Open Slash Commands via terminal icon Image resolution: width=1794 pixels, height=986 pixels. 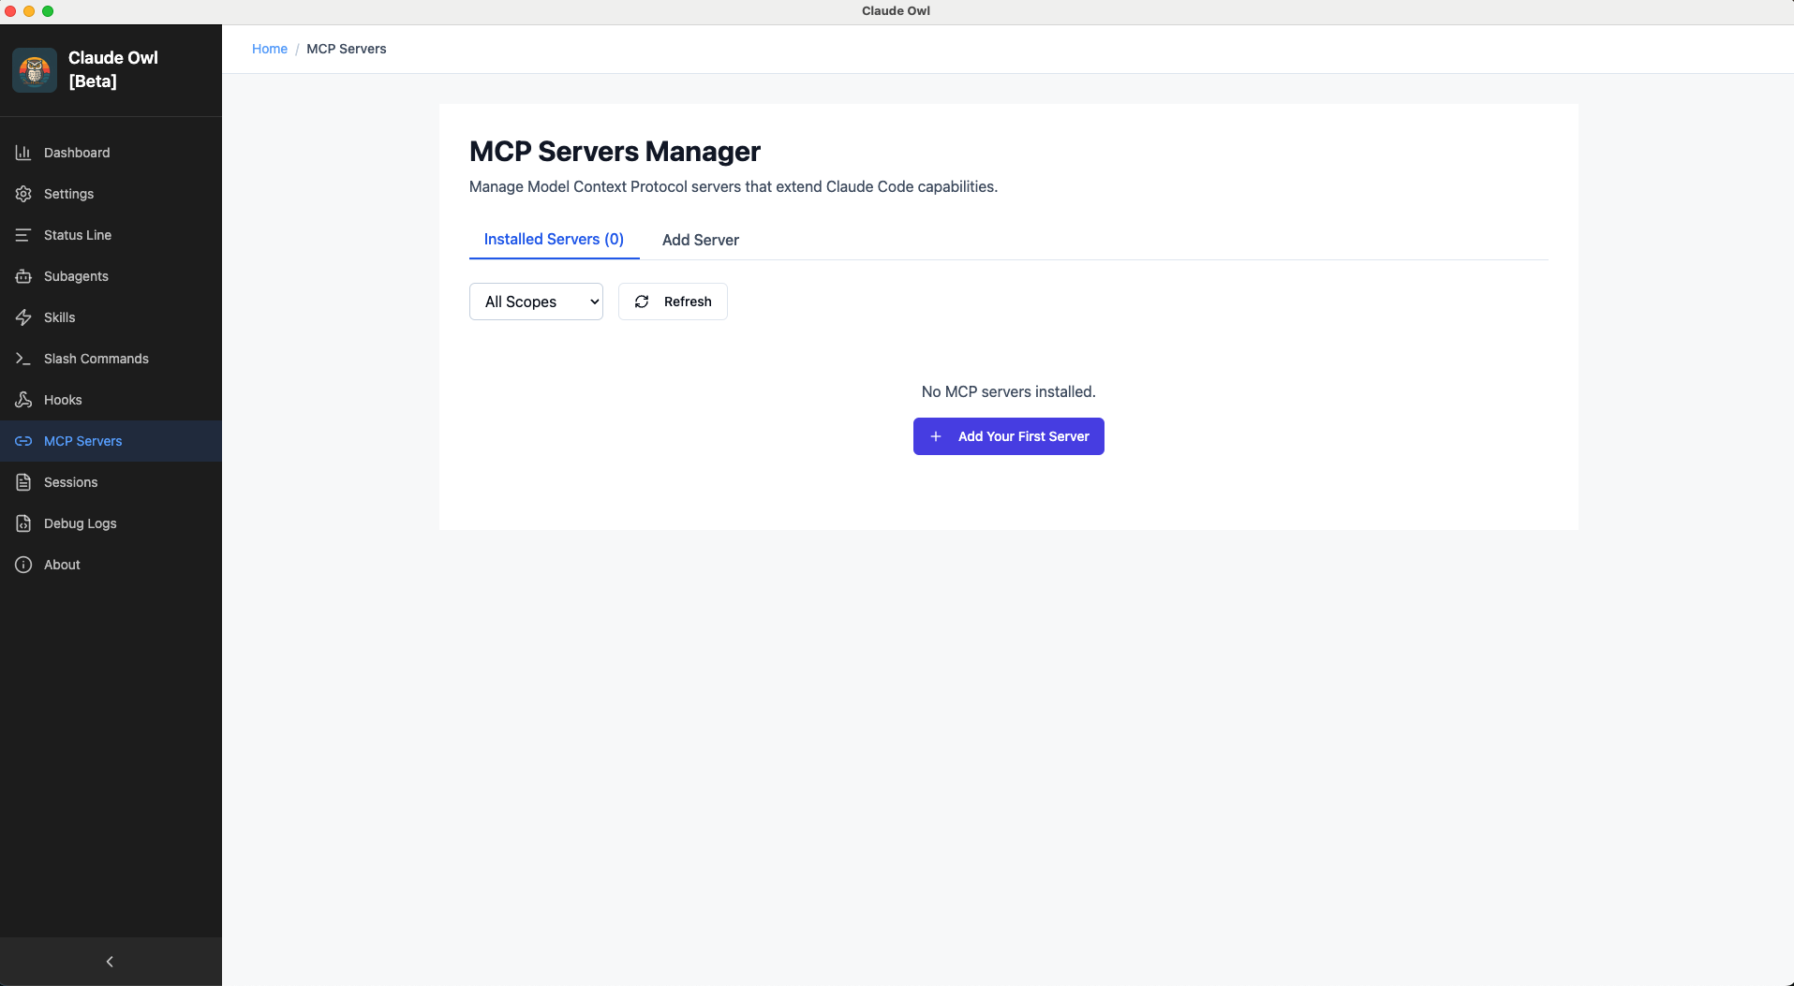pyautogui.click(x=22, y=359)
